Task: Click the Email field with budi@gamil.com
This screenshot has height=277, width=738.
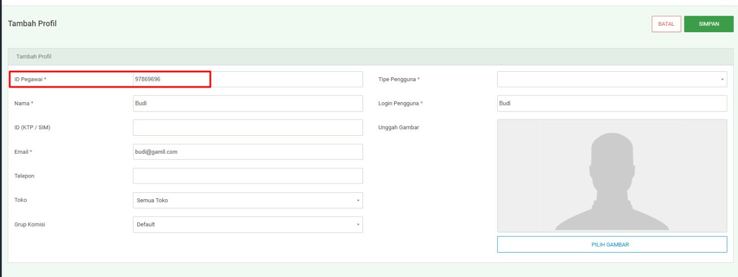Action: (x=248, y=152)
